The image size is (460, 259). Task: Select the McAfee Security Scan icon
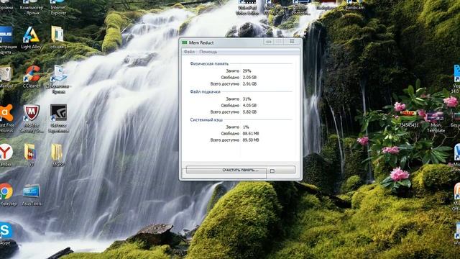tap(32, 119)
